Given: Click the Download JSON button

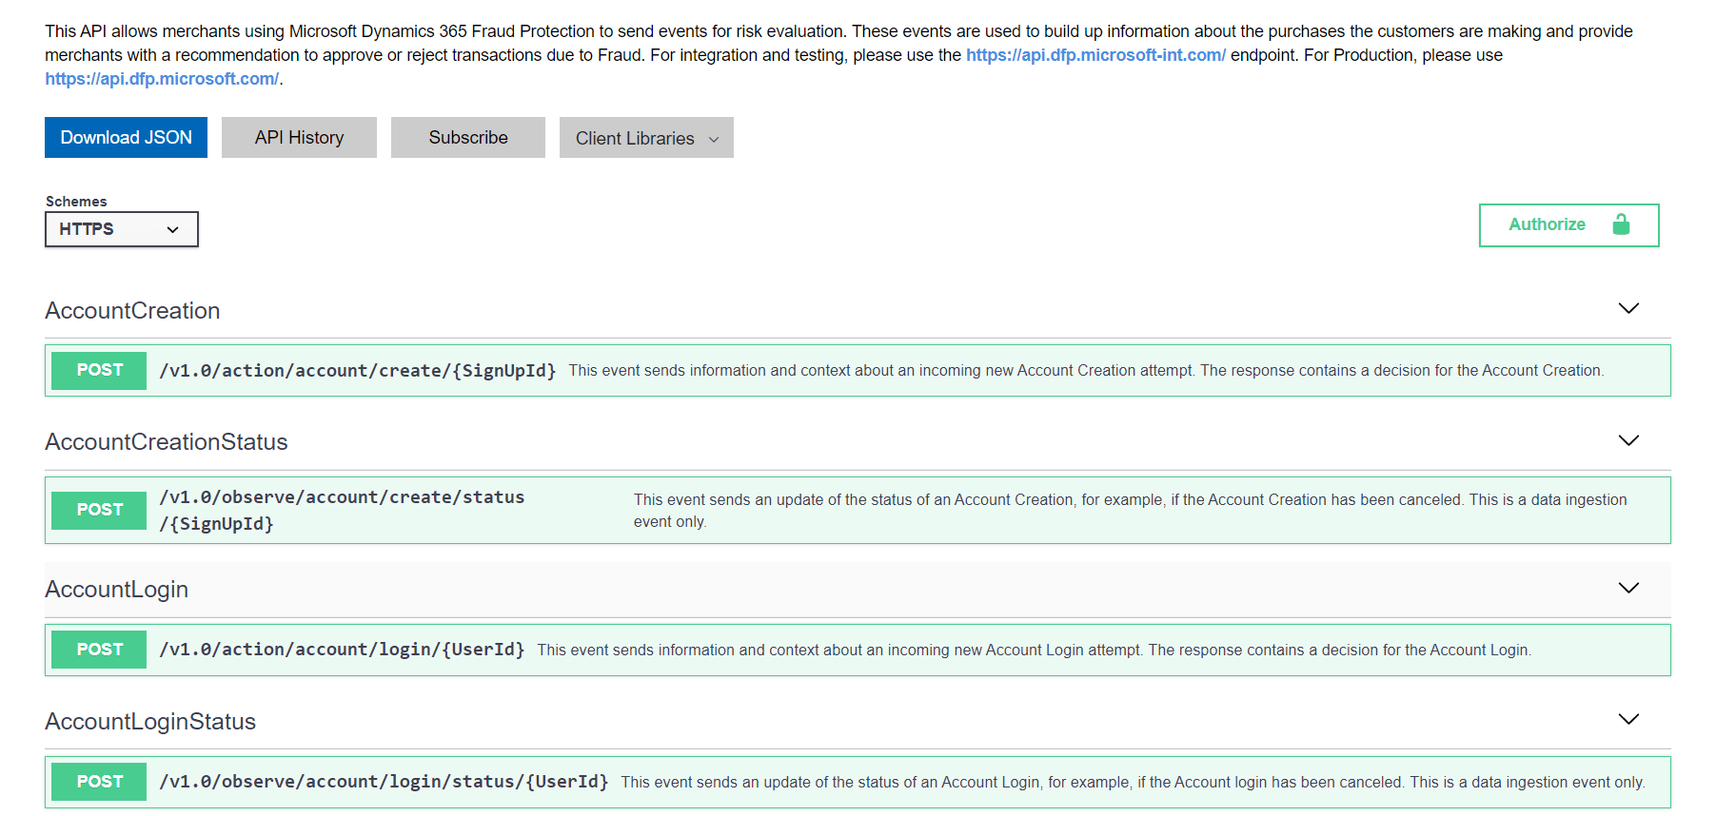Looking at the screenshot, I should [126, 138].
